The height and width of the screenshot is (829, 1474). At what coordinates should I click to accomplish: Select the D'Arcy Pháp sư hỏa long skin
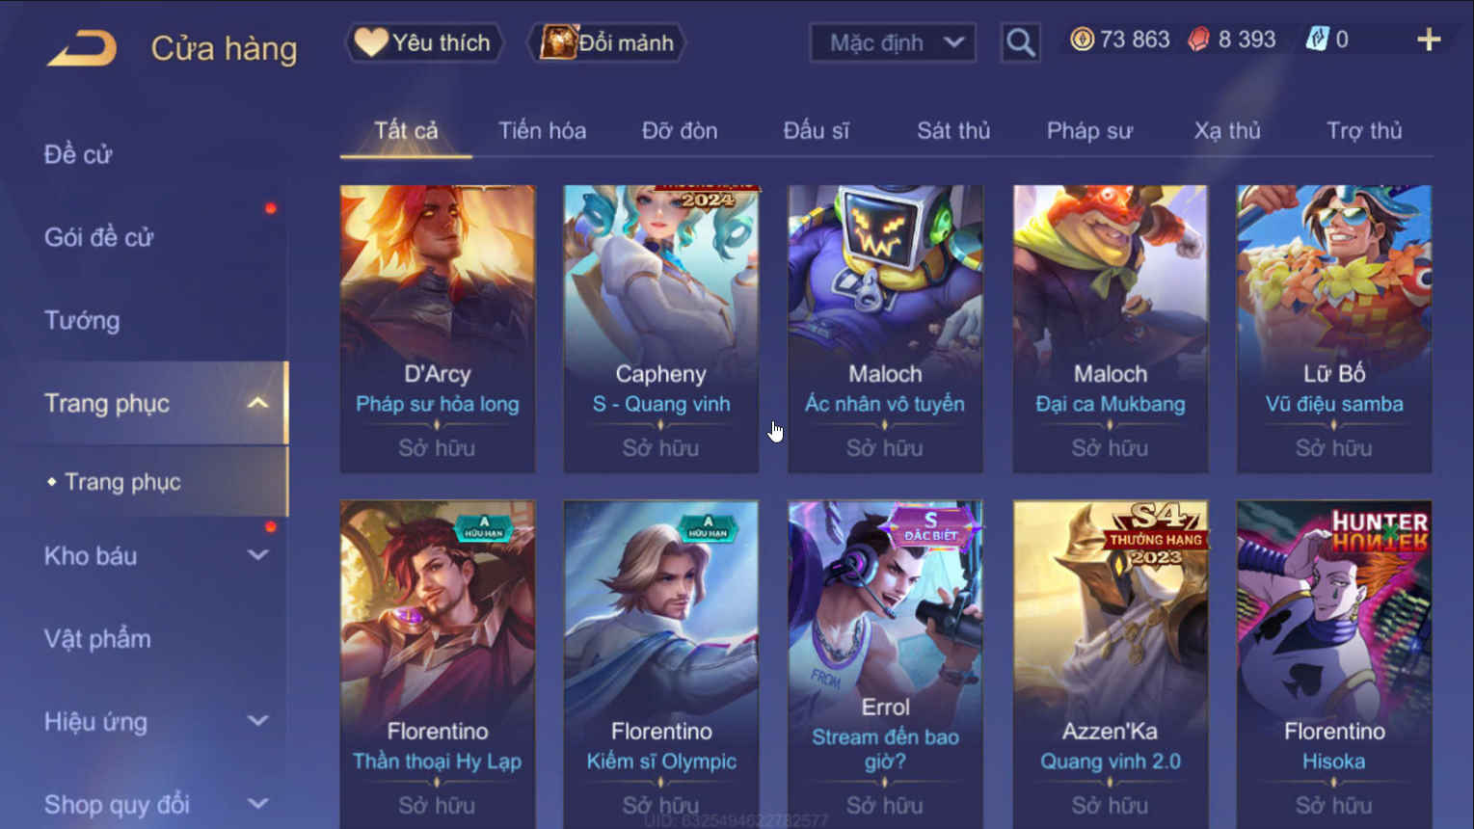coord(438,329)
